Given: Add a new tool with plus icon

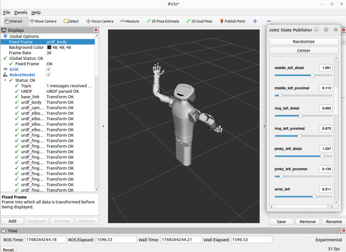Looking at the screenshot, I should click(255, 21).
